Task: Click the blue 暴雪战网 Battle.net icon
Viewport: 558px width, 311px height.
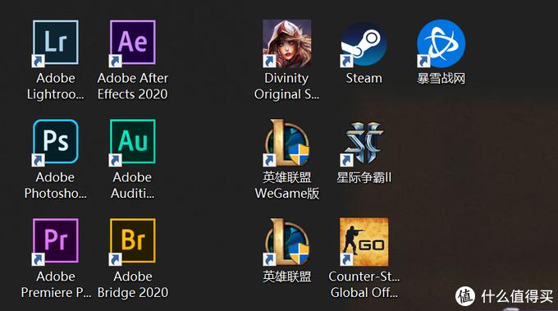Action: point(441,43)
